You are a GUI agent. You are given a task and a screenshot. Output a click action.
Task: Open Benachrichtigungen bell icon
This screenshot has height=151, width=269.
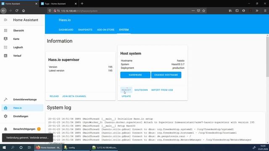[x=5, y=129]
